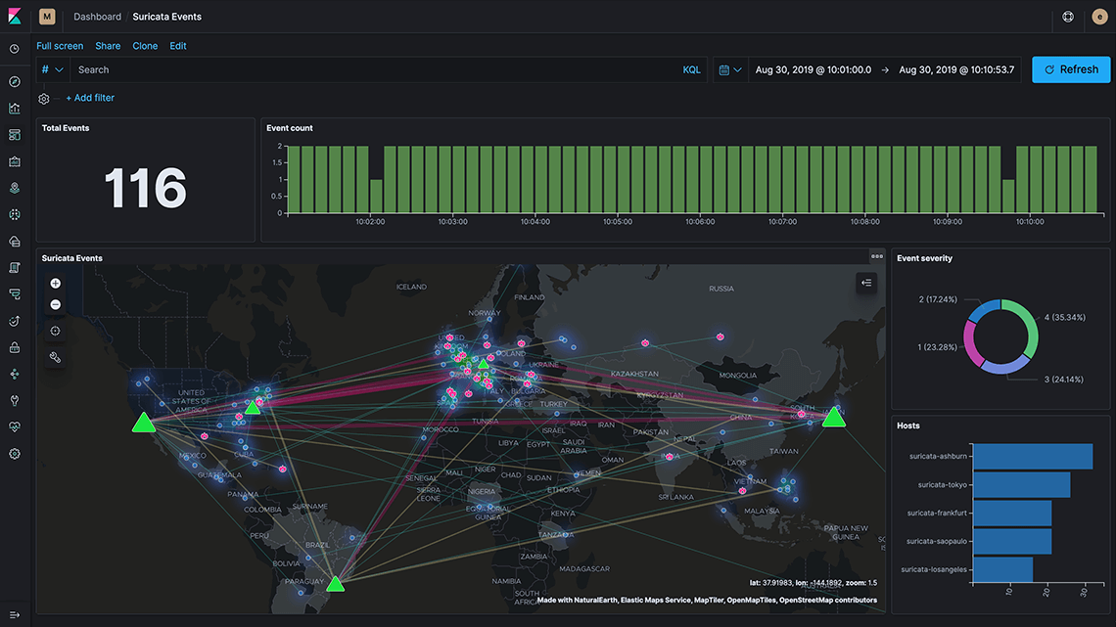Open SIEM lock icon in sidebar
1116x627 pixels.
coord(15,347)
